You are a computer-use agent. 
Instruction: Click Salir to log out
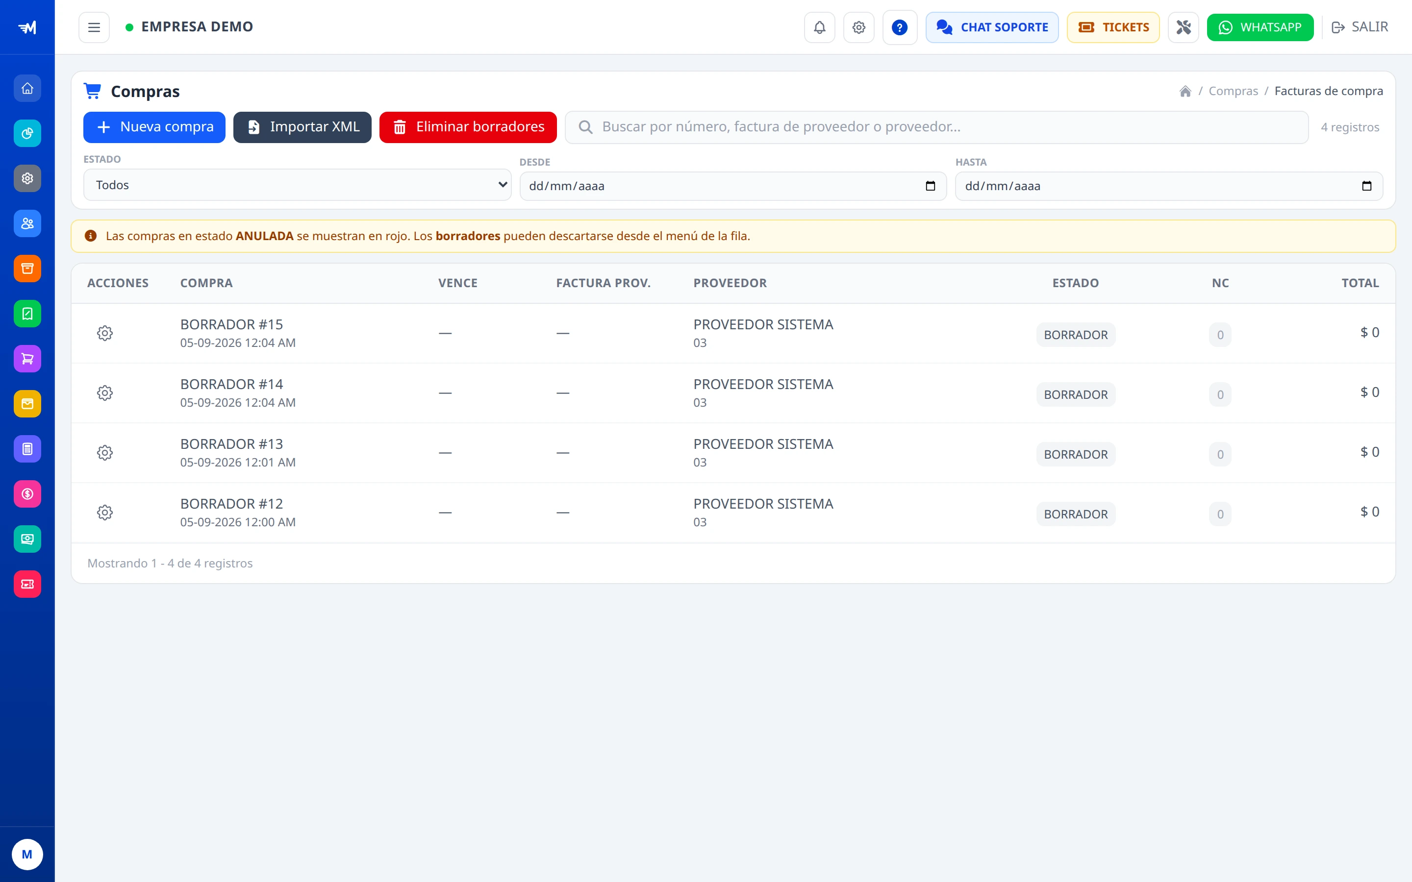[1360, 27]
